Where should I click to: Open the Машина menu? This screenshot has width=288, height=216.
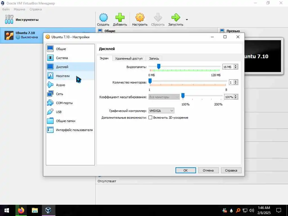[19, 9]
